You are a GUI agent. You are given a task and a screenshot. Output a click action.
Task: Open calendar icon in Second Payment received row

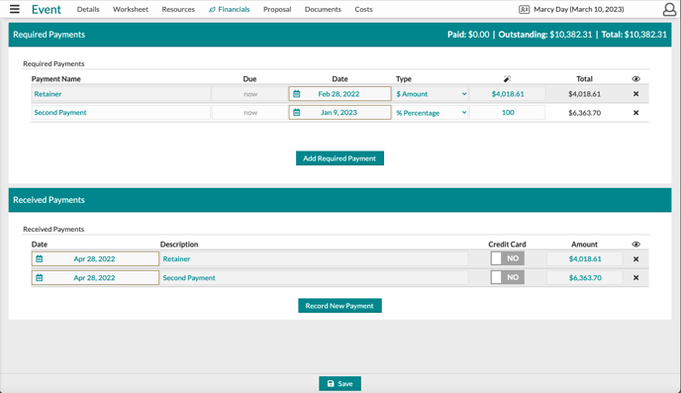pos(39,277)
